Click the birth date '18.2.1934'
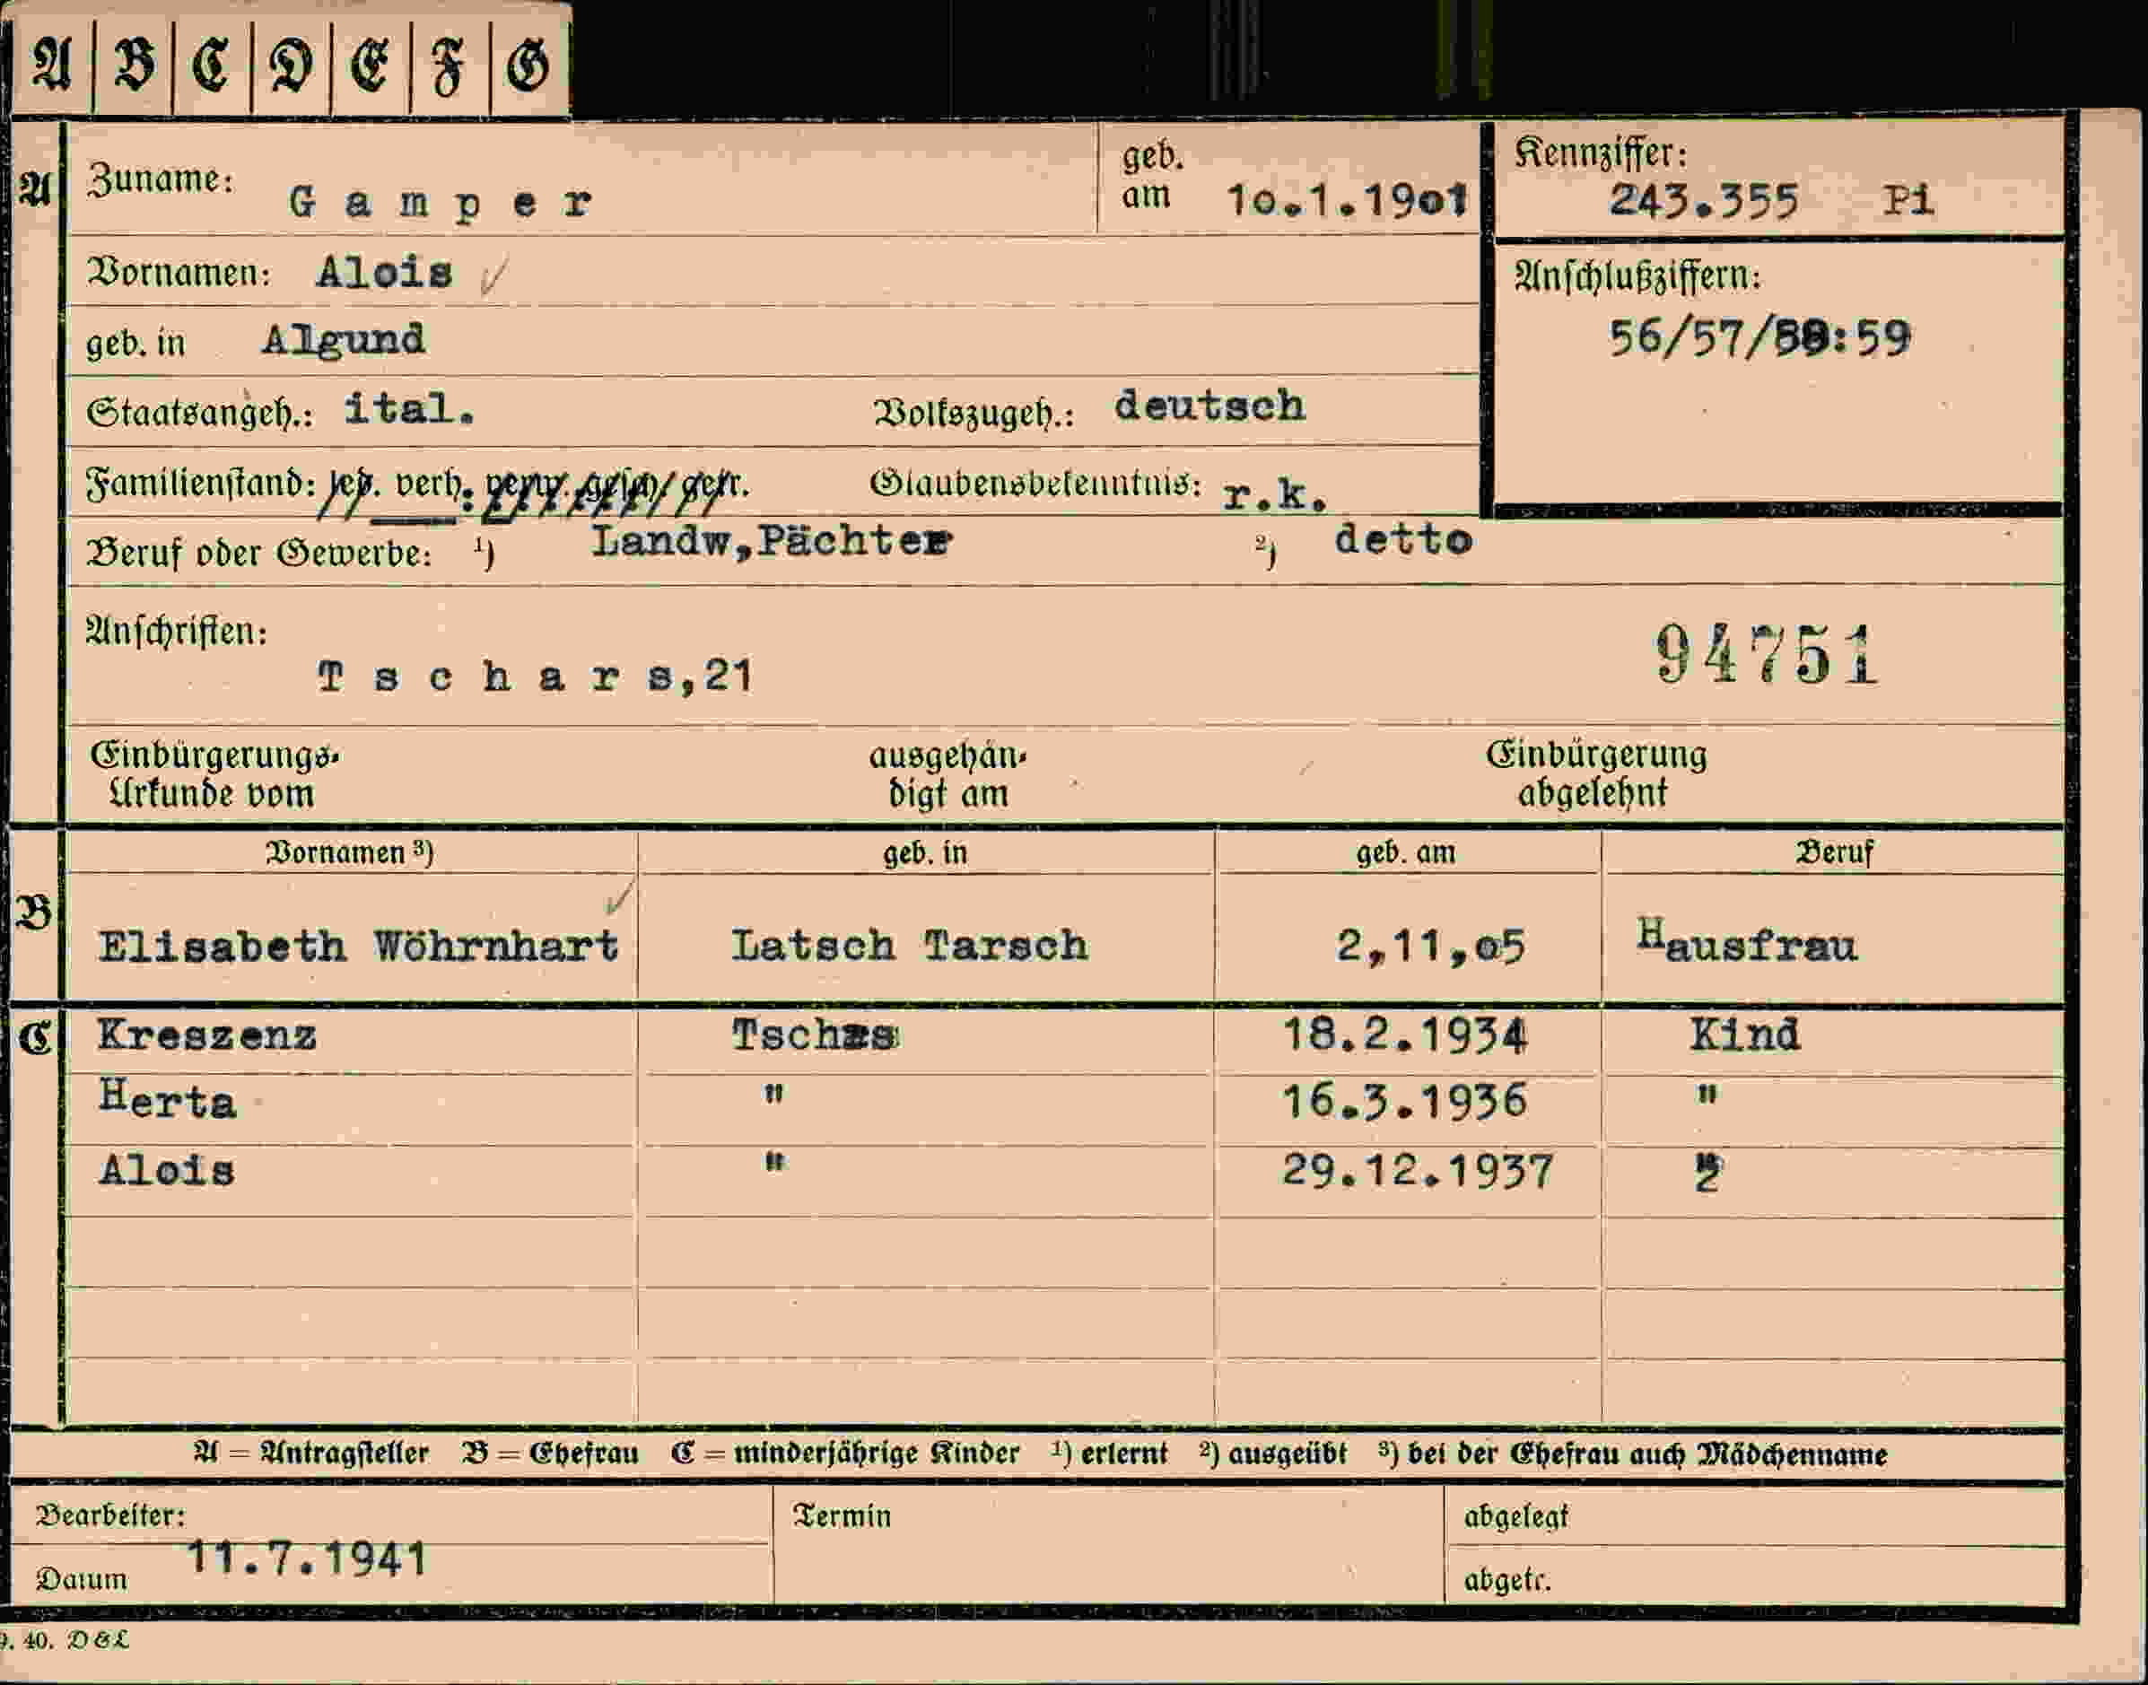This screenshot has width=2148, height=1685. (1404, 1035)
